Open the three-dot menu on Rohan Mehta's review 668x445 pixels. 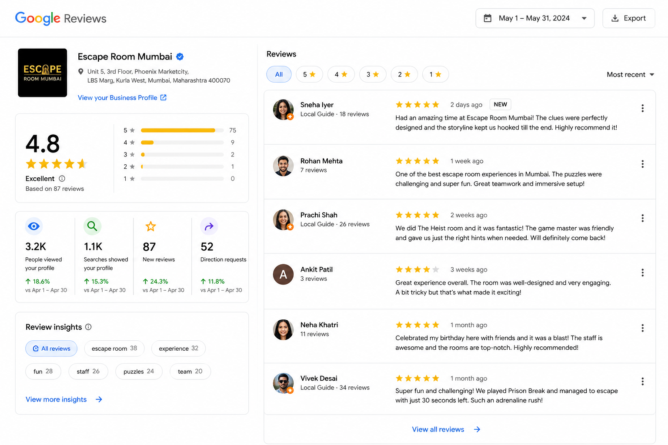click(x=642, y=164)
